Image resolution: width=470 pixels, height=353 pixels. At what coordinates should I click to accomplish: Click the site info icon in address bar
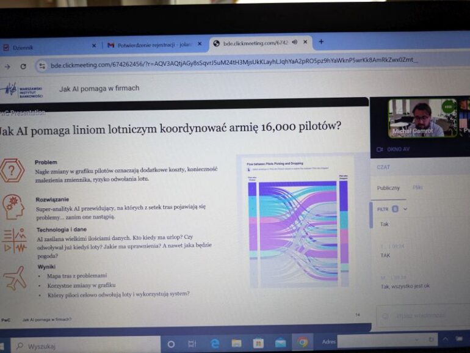[42, 65]
